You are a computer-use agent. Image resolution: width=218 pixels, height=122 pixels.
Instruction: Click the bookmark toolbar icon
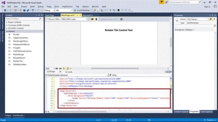pyautogui.click(x=118, y=10)
